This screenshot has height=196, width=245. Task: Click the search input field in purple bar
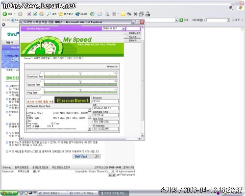click(133, 28)
